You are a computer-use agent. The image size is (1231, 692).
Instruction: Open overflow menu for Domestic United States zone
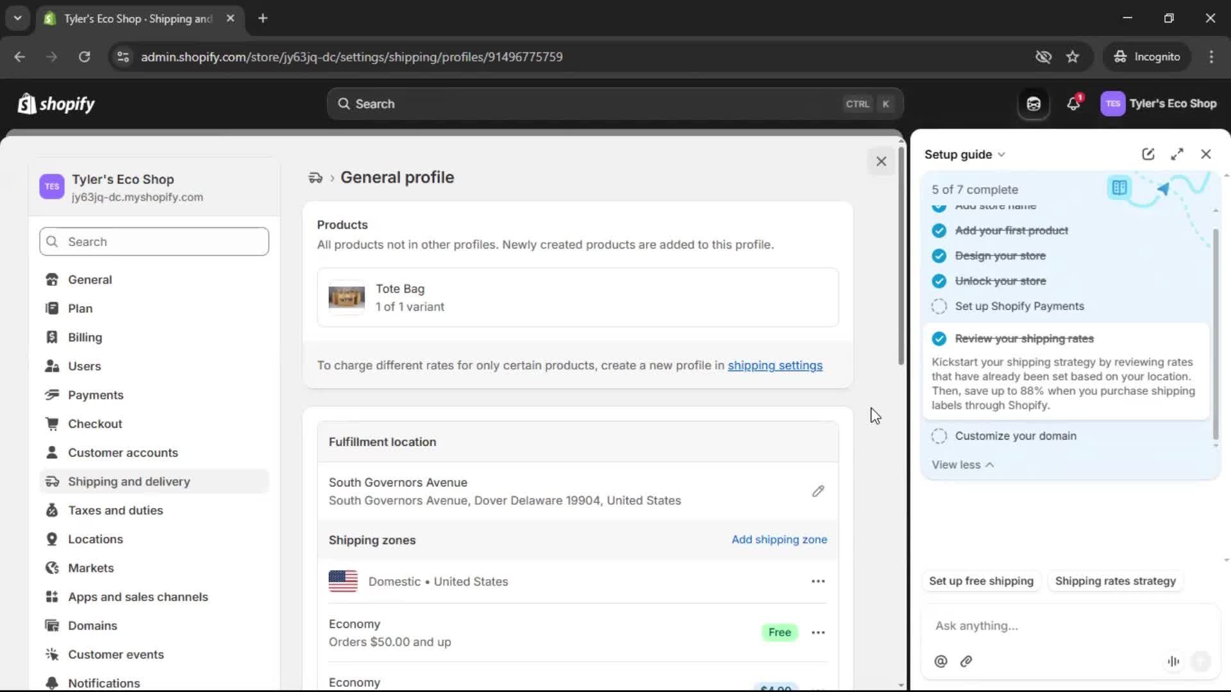[818, 581]
